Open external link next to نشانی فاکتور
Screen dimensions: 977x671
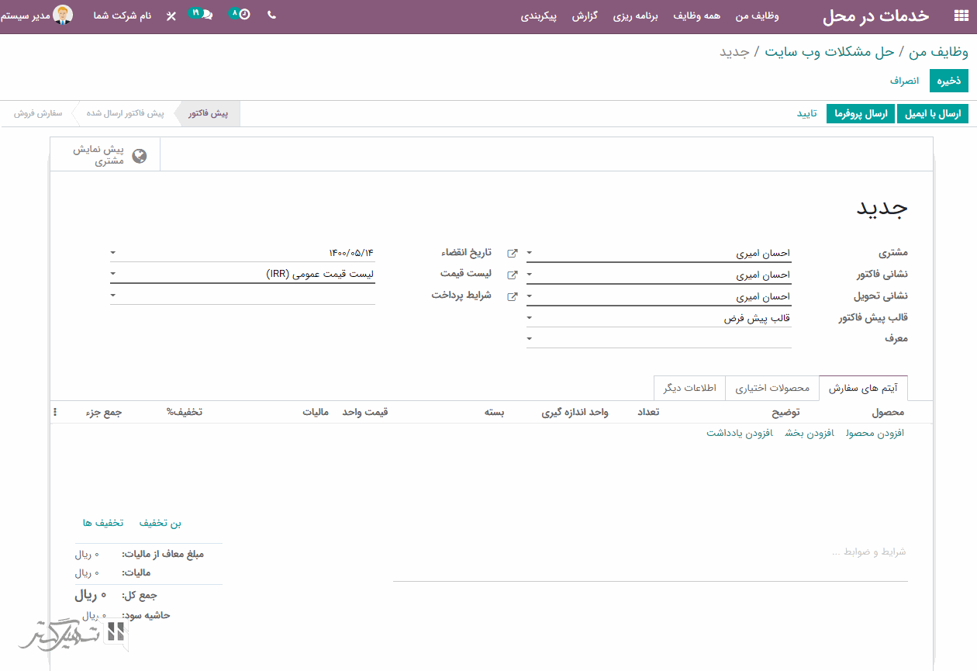coord(512,275)
